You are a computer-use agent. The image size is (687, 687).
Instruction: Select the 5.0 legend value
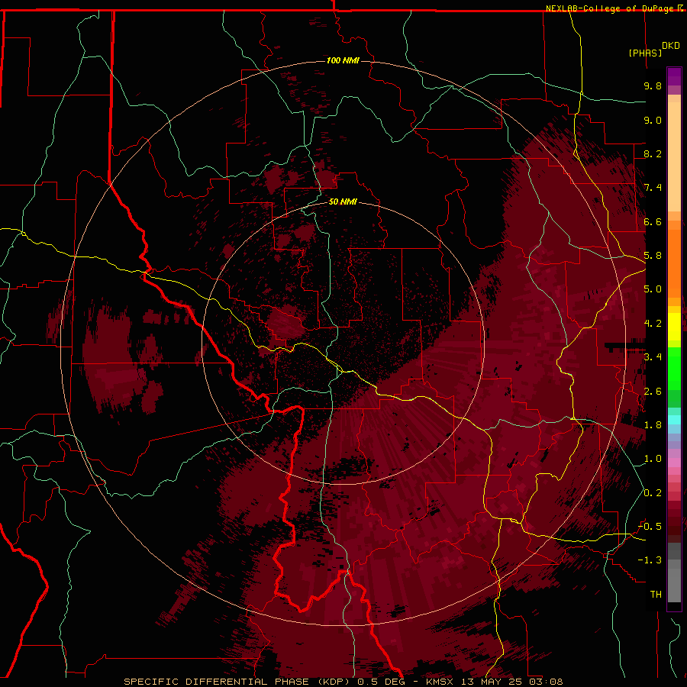pyautogui.click(x=653, y=289)
